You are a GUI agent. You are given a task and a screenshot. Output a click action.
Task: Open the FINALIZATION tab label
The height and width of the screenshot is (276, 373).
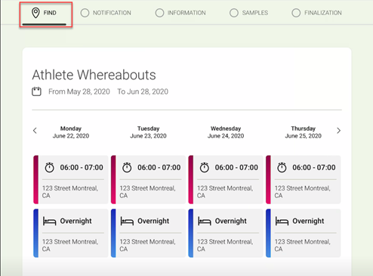point(323,13)
